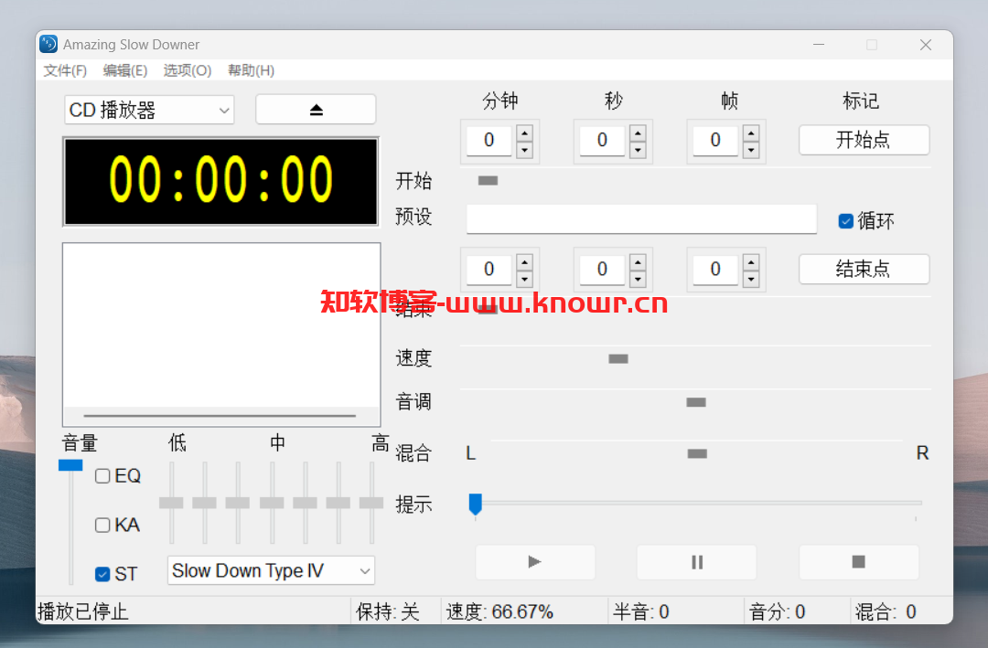Disable the 循环 loop checkbox

coord(845,221)
